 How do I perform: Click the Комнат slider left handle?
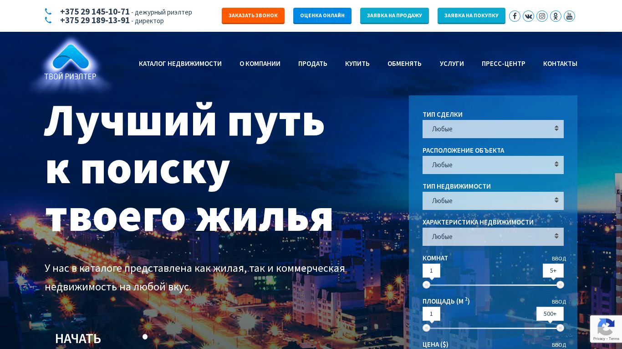click(x=426, y=285)
